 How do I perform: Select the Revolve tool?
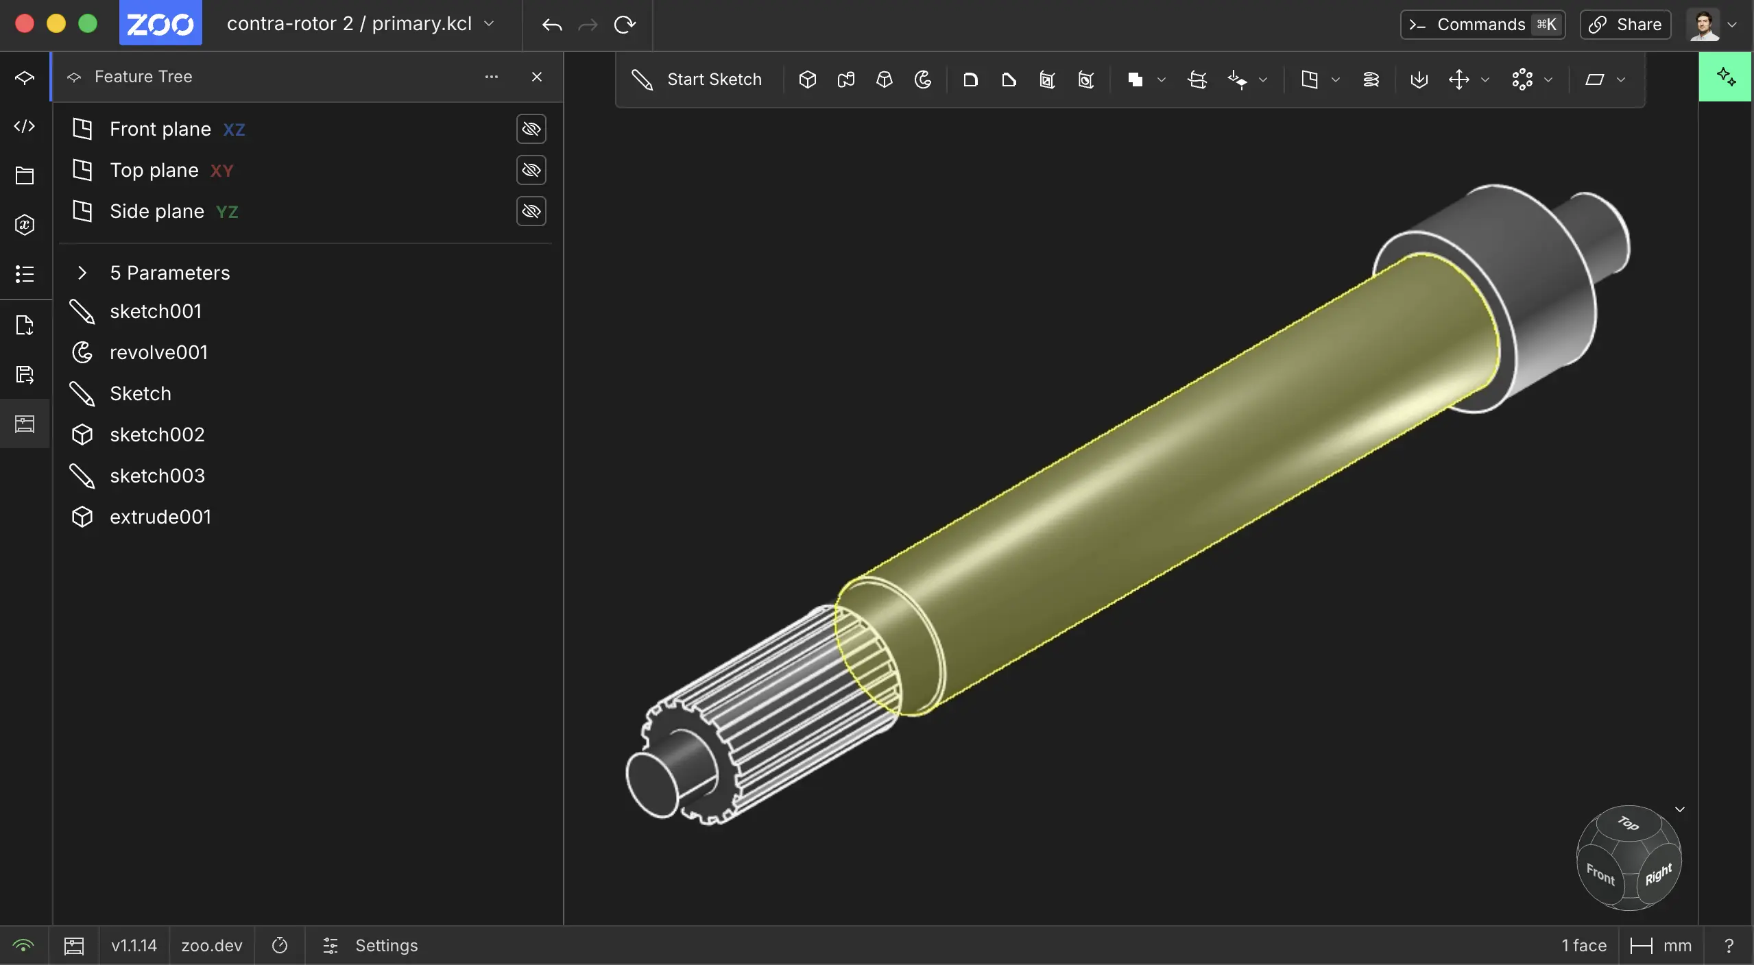click(922, 80)
